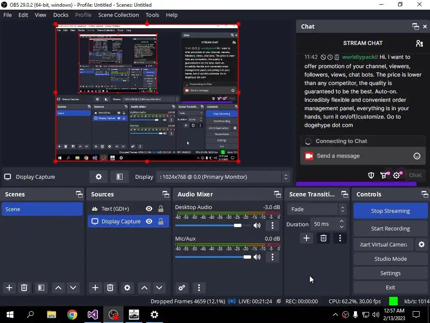Toggle visibility of Display Capture source
Viewport: 430px width, 323px height.
pyautogui.click(x=149, y=221)
